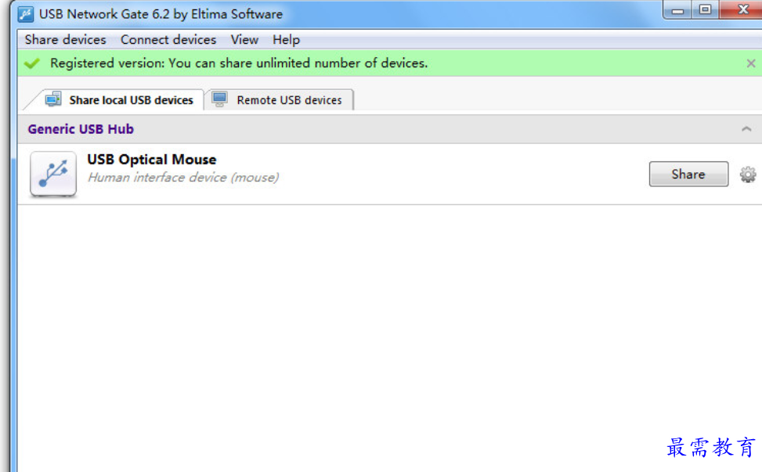The height and width of the screenshot is (472, 762).
Task: Click the app icon in title bar
Action: 25,14
